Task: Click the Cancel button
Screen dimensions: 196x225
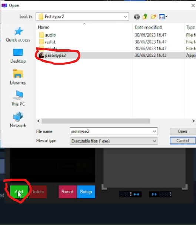Action: [x=183, y=140]
